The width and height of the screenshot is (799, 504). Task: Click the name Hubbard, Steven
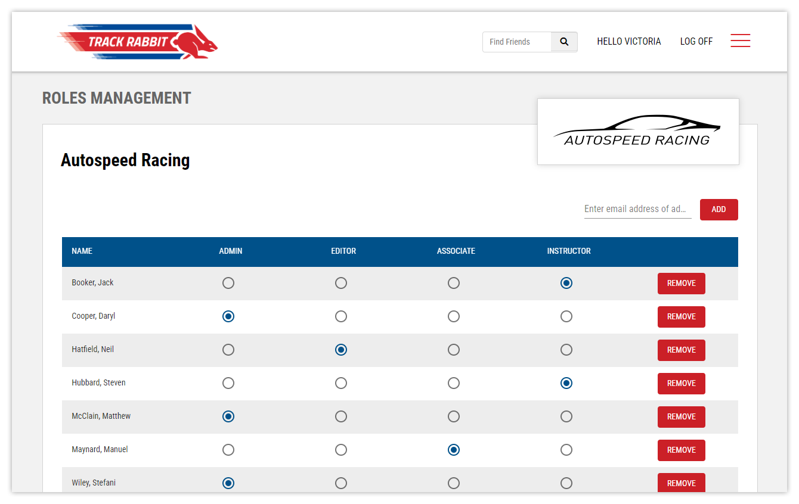click(x=98, y=383)
